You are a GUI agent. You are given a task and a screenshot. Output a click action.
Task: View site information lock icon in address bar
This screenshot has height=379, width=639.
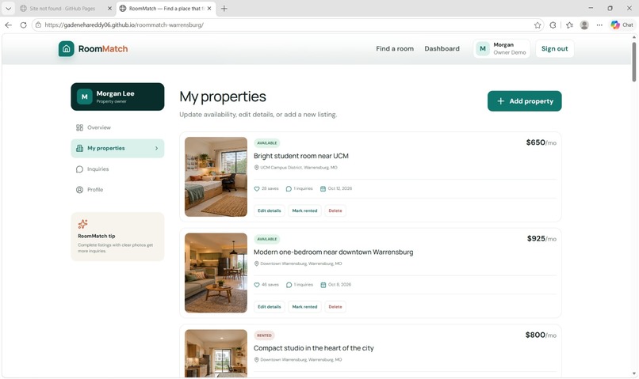point(38,25)
